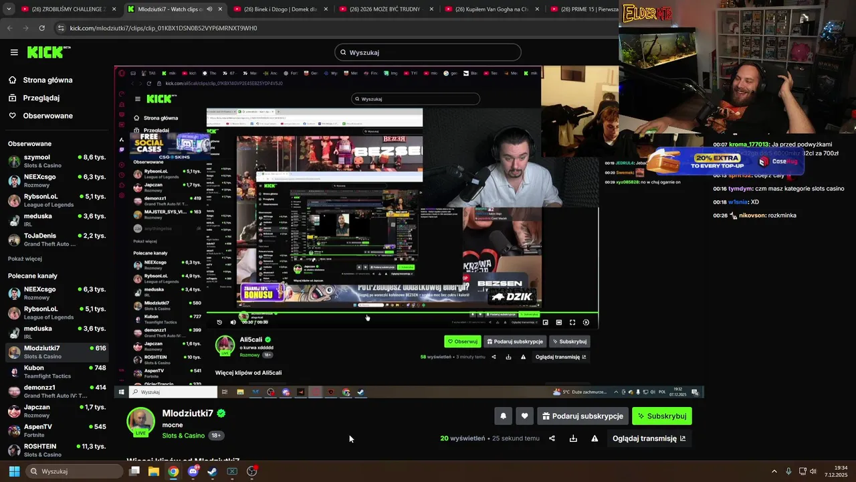Report the clip with warning icon
The width and height of the screenshot is (856, 482).
(595, 438)
